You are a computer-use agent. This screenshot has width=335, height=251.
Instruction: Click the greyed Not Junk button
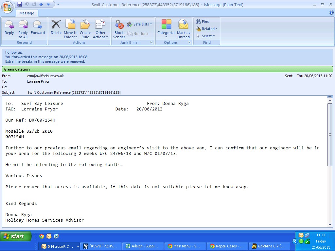(x=138, y=34)
